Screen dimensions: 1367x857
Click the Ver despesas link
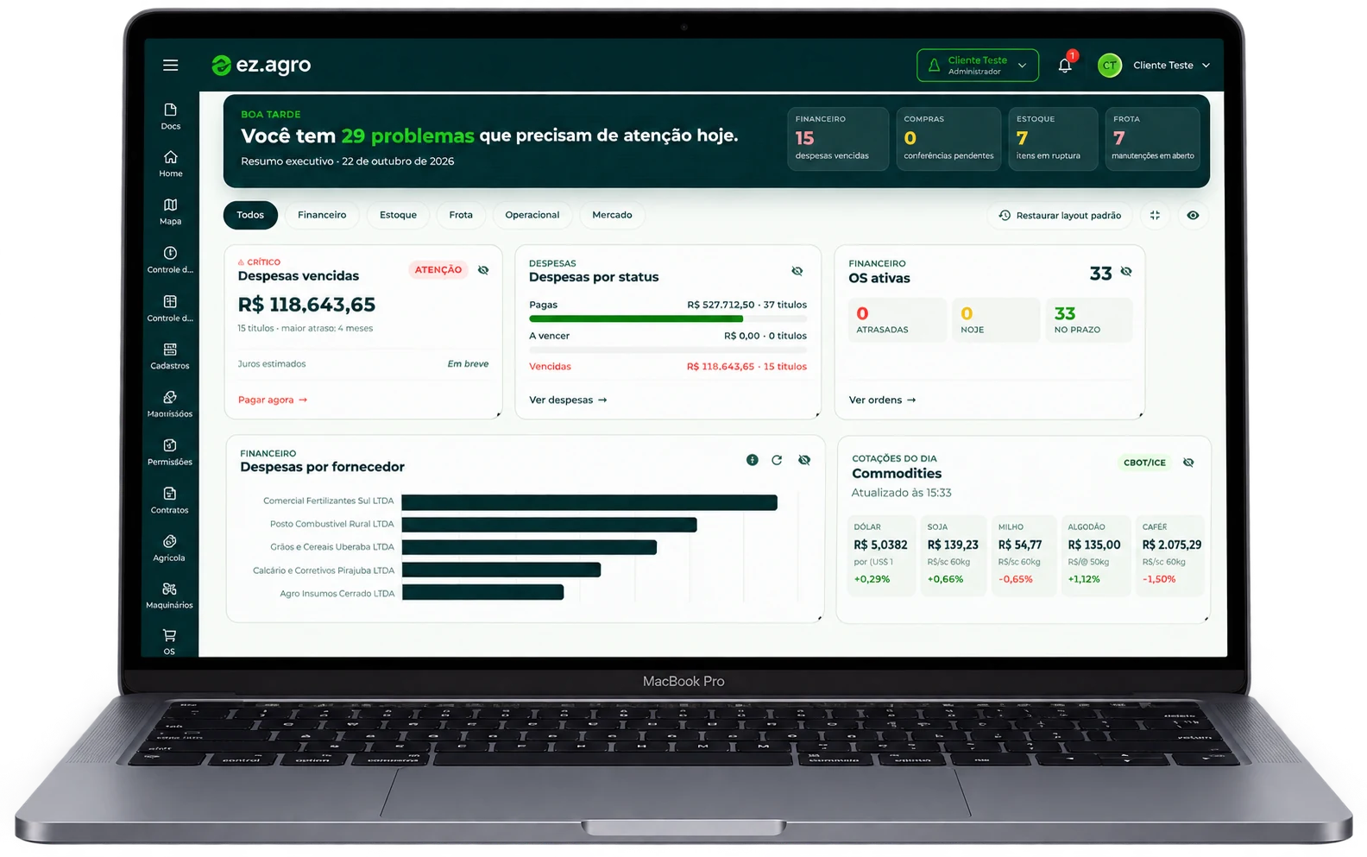tap(568, 400)
